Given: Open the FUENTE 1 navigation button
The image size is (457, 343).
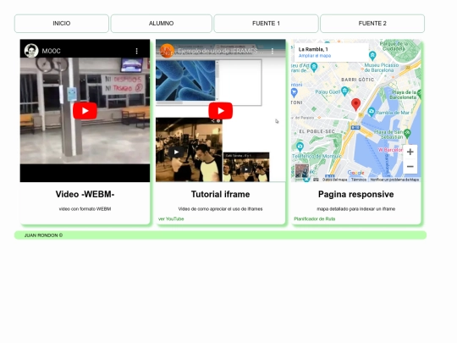Looking at the screenshot, I should point(266,24).
